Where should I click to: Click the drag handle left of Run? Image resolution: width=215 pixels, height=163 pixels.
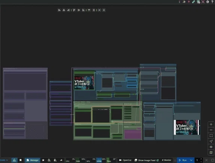click(x=175, y=160)
